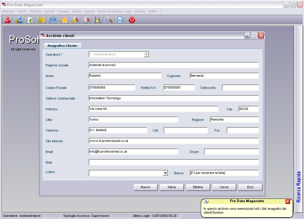The height and width of the screenshot is (219, 304).
Task: Dismiss the Pro Data Magazzino notification popup
Action: click(287, 201)
